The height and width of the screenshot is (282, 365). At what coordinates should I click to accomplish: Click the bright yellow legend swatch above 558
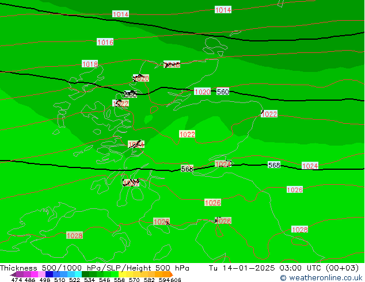pos(123,275)
